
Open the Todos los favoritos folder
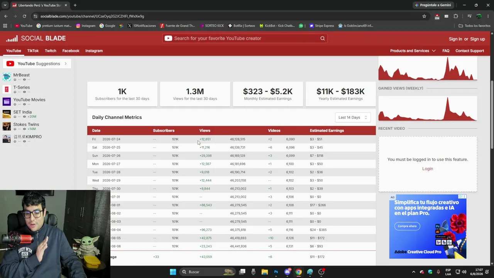click(474, 26)
